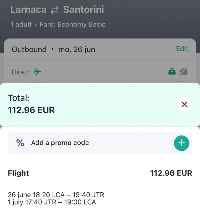This screenshot has width=200, height=210.
Task: Click the swap arrows between Larnaca and Santorini
Action: tap(55, 10)
